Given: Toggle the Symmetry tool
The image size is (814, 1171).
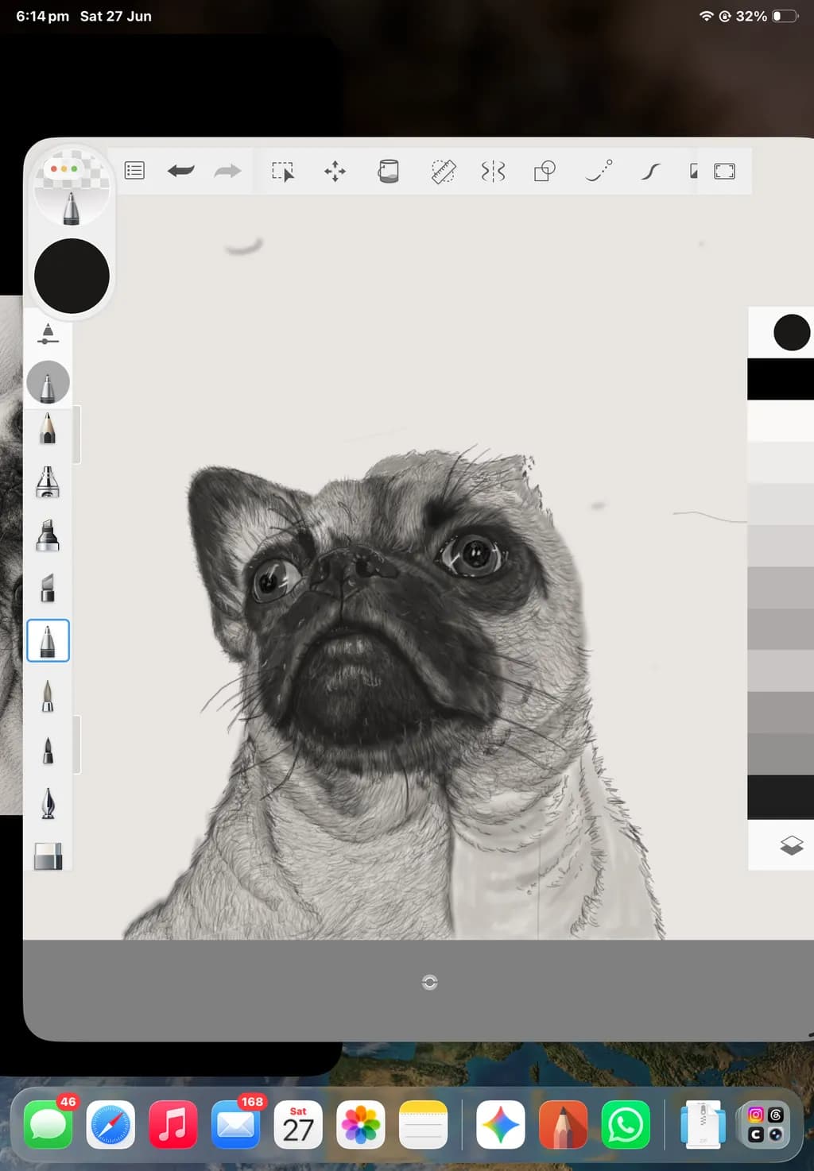Looking at the screenshot, I should [493, 171].
